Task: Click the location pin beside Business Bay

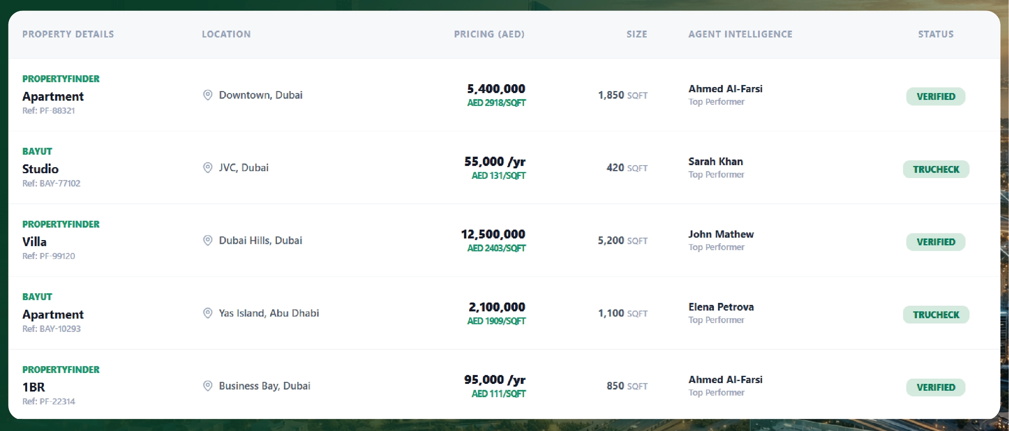Action: coord(207,386)
